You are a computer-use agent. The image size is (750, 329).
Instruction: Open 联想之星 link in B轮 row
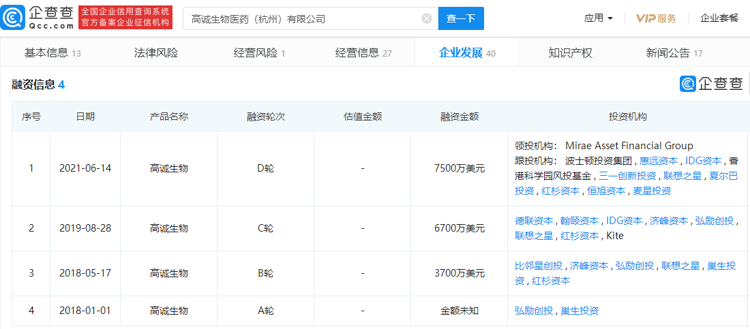(680, 266)
